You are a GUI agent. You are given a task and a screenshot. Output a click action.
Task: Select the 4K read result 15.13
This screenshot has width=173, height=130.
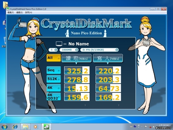click(x=77, y=88)
